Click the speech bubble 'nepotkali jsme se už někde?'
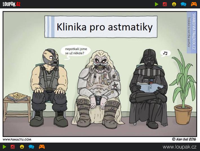200x151 pixels. (76, 52)
